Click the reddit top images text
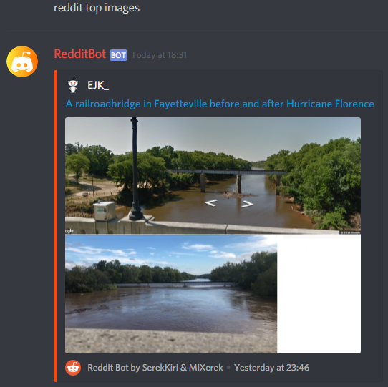The image size is (388, 387). point(97,8)
